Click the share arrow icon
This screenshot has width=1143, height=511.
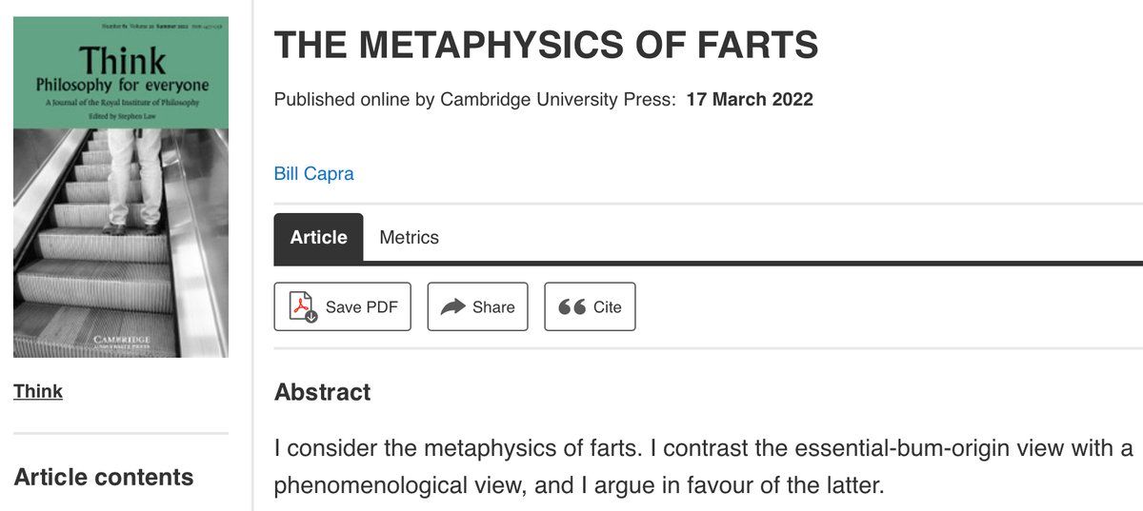453,306
